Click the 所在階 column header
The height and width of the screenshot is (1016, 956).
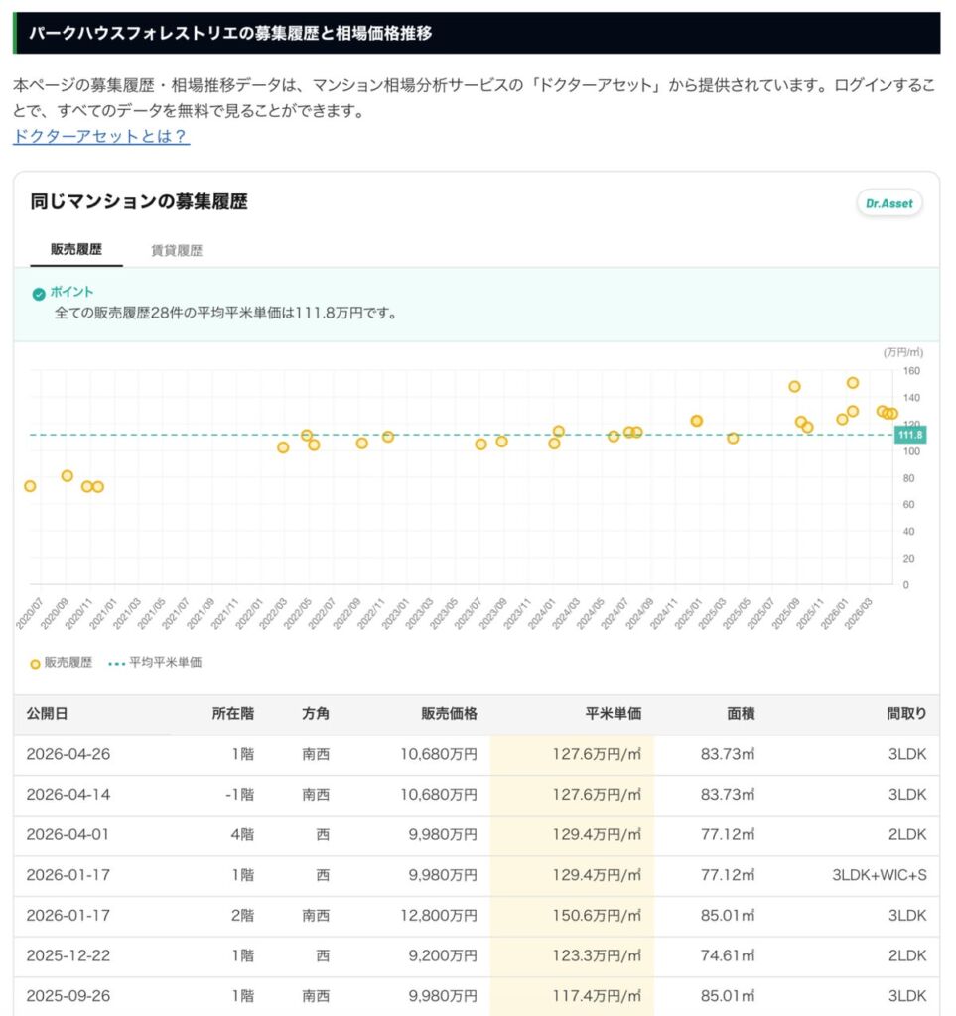pos(232,714)
